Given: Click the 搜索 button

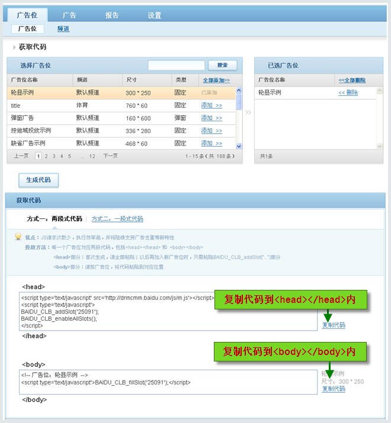Looking at the screenshot, I should pos(223,65).
